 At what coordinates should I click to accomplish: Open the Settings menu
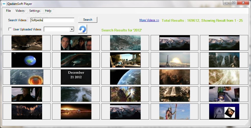point(34,11)
